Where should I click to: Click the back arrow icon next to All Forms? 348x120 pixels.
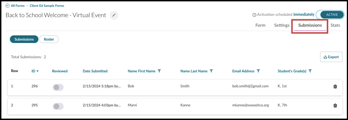[x=7, y=6]
